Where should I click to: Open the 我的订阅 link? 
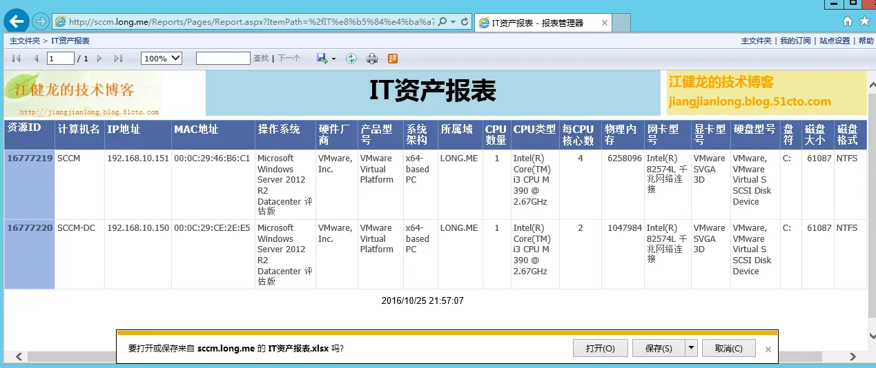tap(796, 41)
